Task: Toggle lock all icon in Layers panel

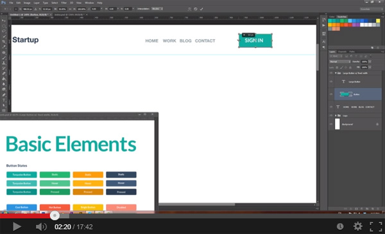Action: pos(350,67)
